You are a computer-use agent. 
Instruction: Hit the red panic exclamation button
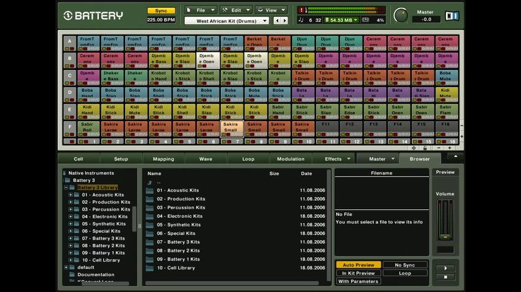click(301, 10)
